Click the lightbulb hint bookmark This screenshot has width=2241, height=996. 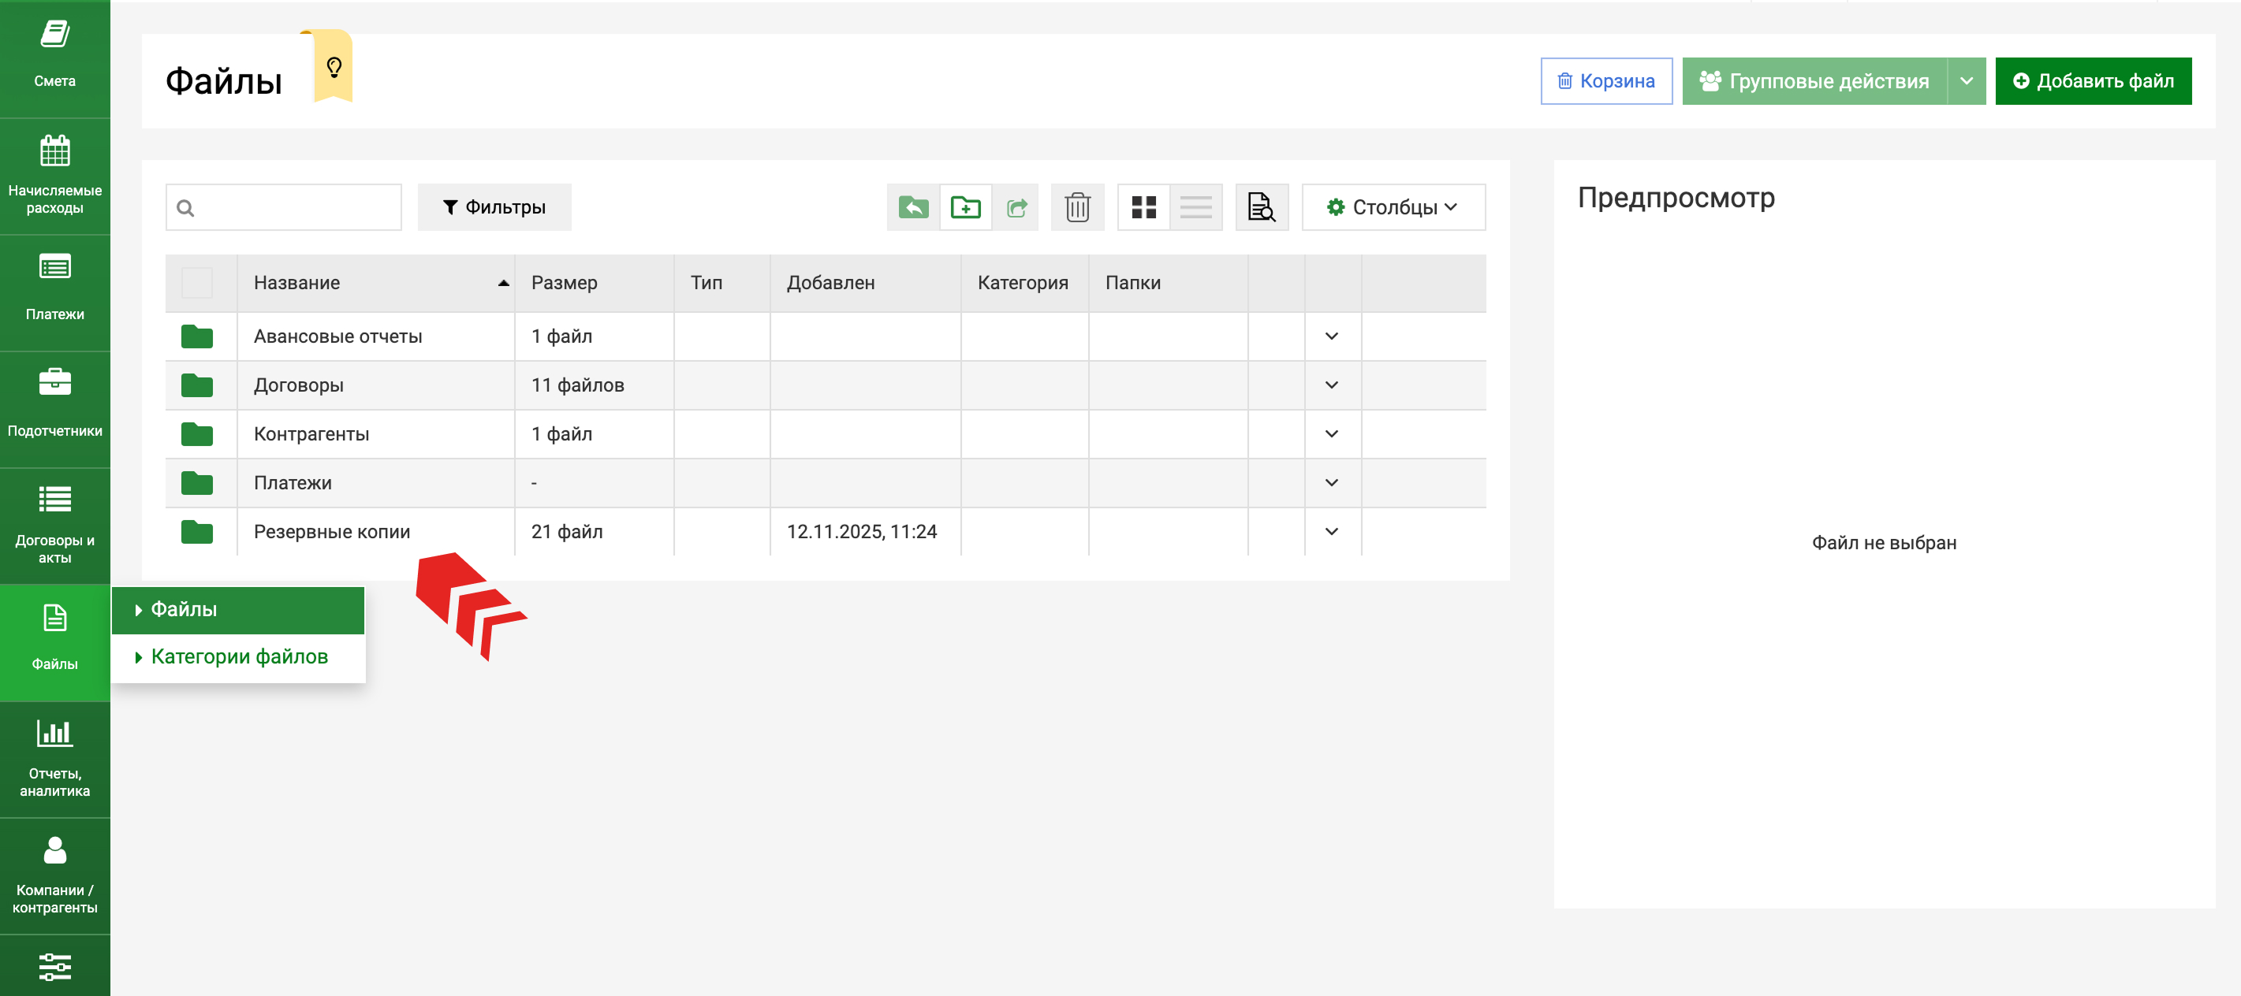pos(334,68)
